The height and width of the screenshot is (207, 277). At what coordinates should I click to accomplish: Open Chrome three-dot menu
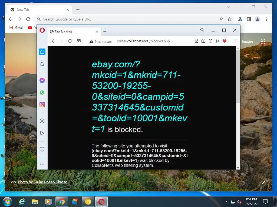pyautogui.click(x=266, y=19)
